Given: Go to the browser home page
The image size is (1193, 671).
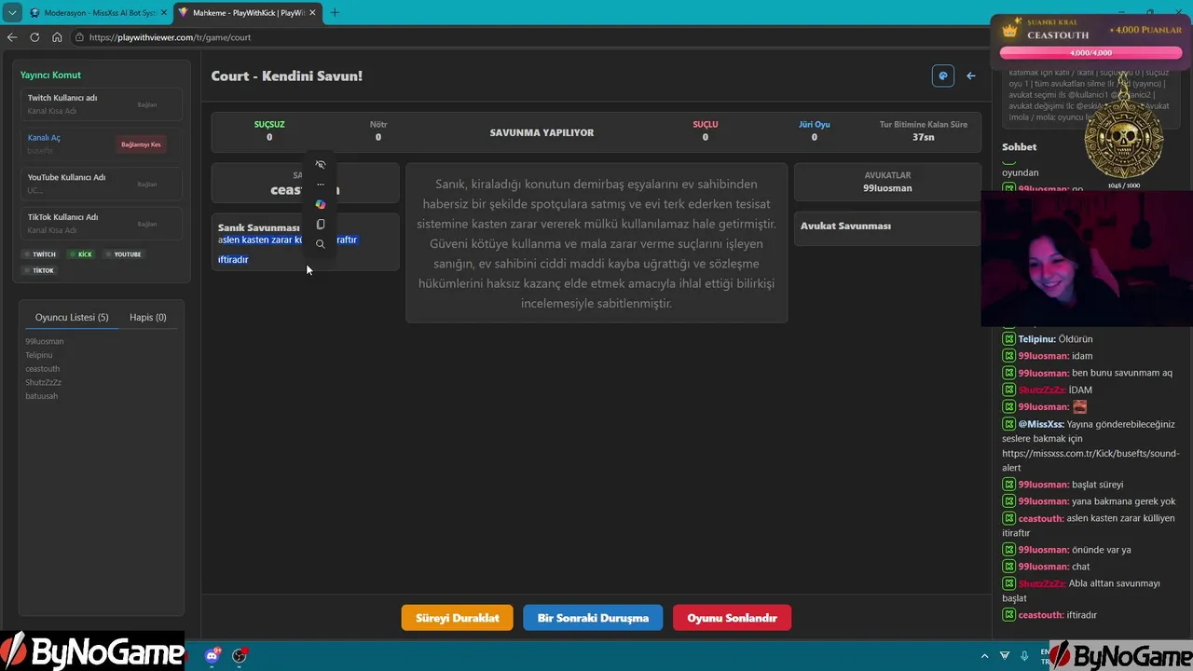Looking at the screenshot, I should (x=57, y=37).
